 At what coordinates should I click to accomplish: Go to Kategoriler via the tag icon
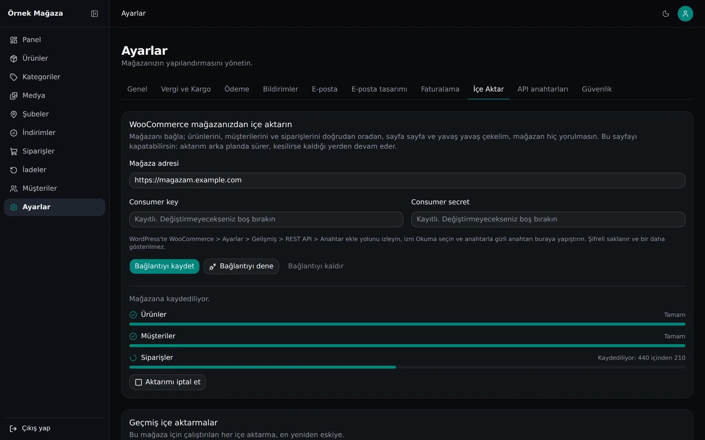tap(14, 77)
